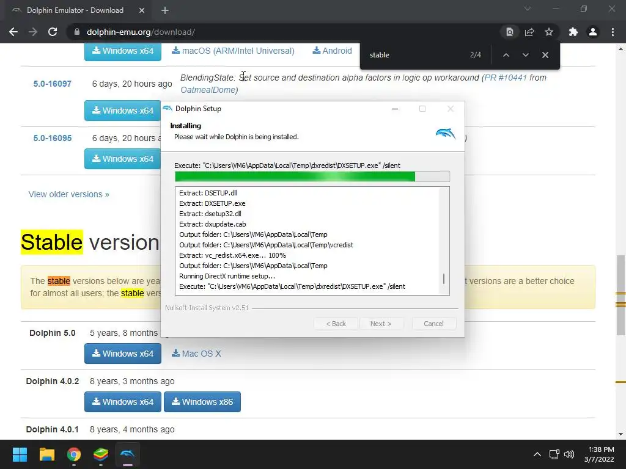This screenshot has width=626, height=469.
Task: Bookmark this page with star icon
Action: coord(549,32)
